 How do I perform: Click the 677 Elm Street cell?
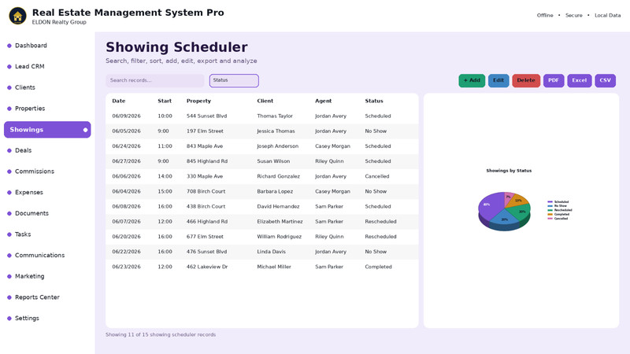205,237
